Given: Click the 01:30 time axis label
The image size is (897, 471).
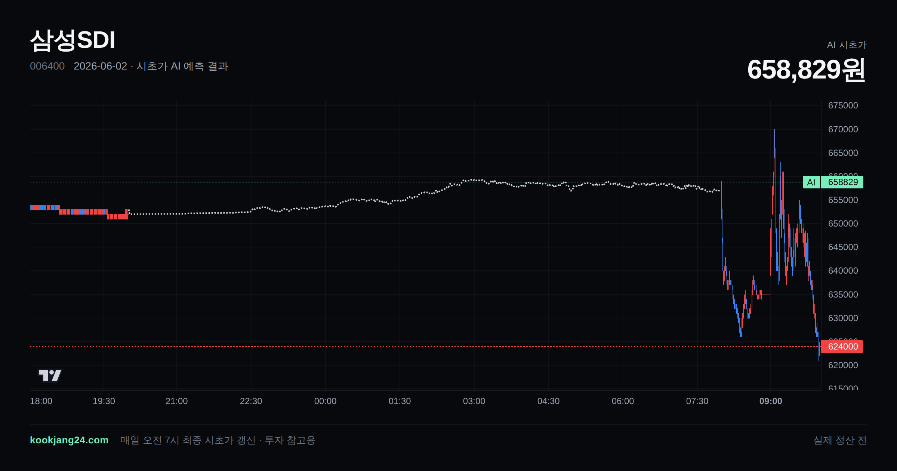Looking at the screenshot, I should tap(400, 401).
